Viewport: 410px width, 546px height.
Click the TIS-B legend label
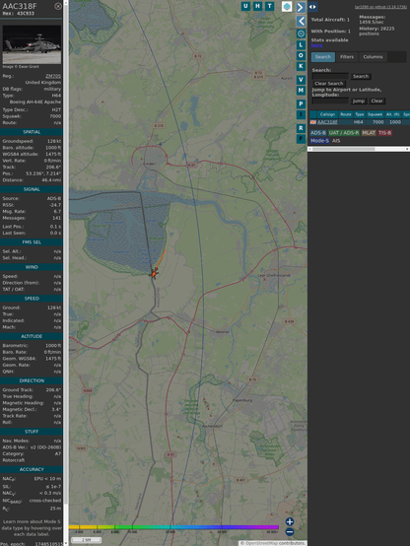pyautogui.click(x=384, y=133)
